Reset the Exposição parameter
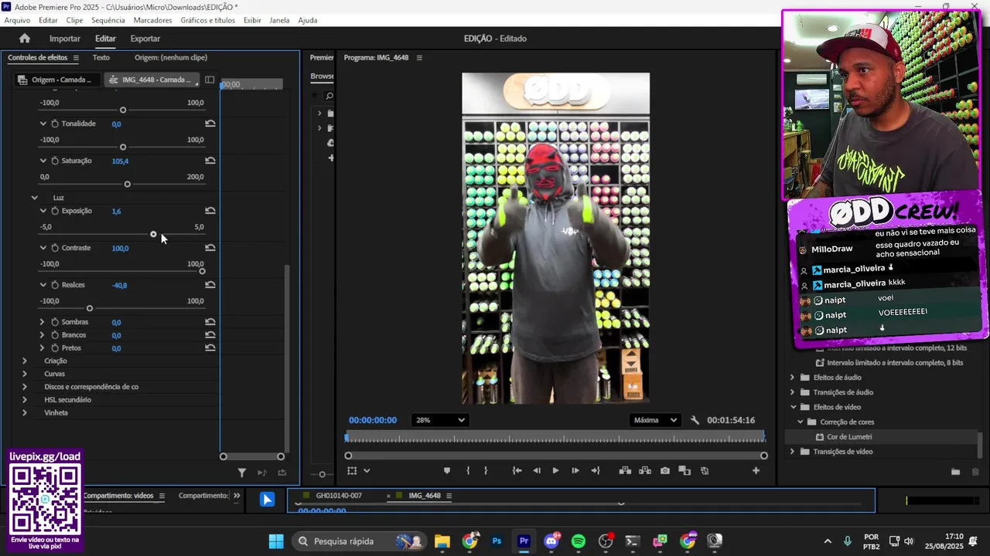The image size is (990, 556). coord(210,211)
